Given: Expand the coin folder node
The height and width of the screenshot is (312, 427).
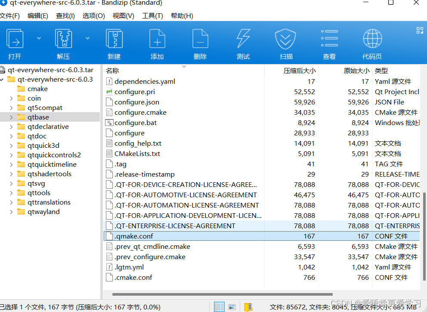Looking at the screenshot, I should click(11, 98).
